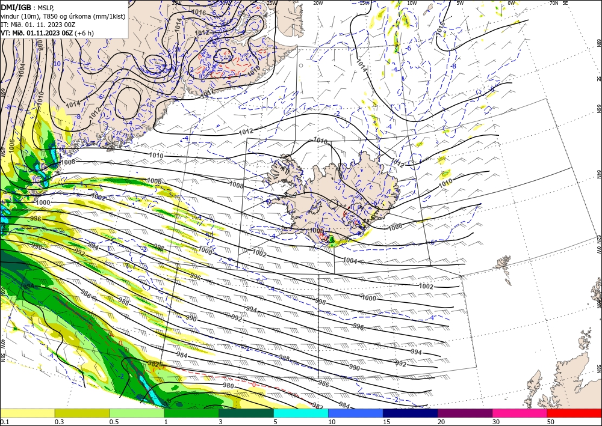Click the purple 20–30 legend swatch
602x426 pixels.
coord(465,413)
